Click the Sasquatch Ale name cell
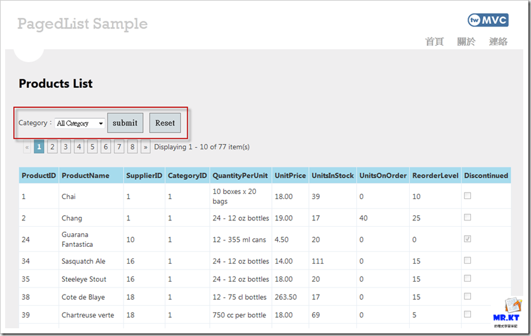Viewport: 531px width, 336px height. click(x=91, y=261)
